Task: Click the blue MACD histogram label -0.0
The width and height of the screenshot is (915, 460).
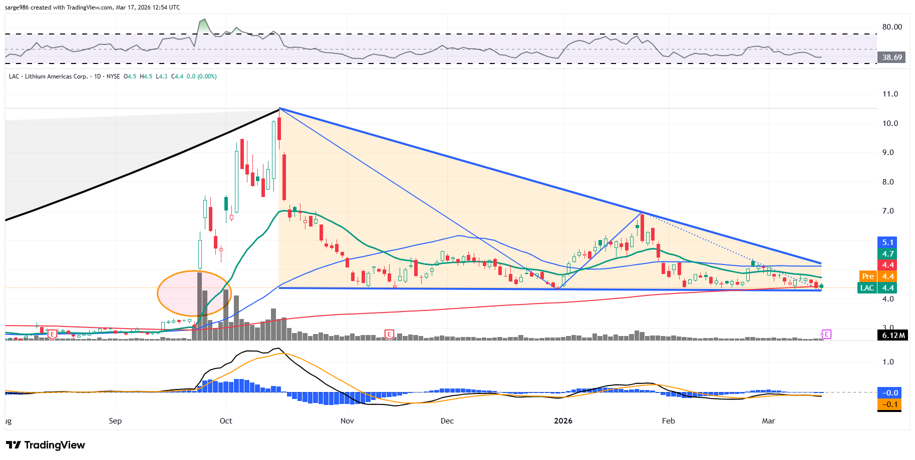Action: pyautogui.click(x=889, y=393)
